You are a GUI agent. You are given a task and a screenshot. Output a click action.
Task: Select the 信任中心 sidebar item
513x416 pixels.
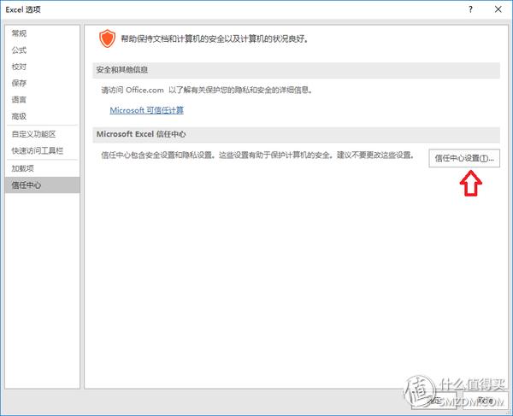coord(42,185)
